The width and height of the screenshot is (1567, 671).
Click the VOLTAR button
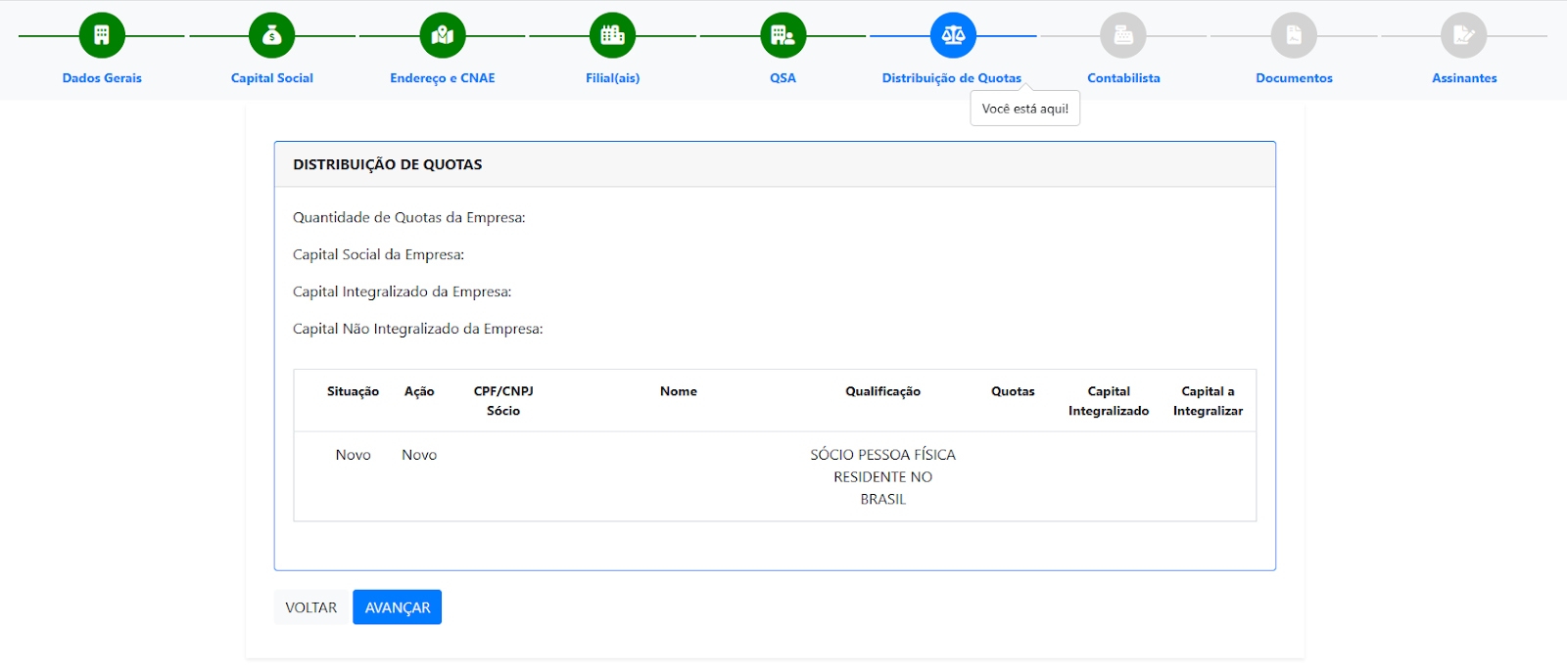tap(311, 607)
